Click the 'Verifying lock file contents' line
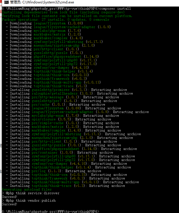The image size is (179, 213). (x=67, y=16)
